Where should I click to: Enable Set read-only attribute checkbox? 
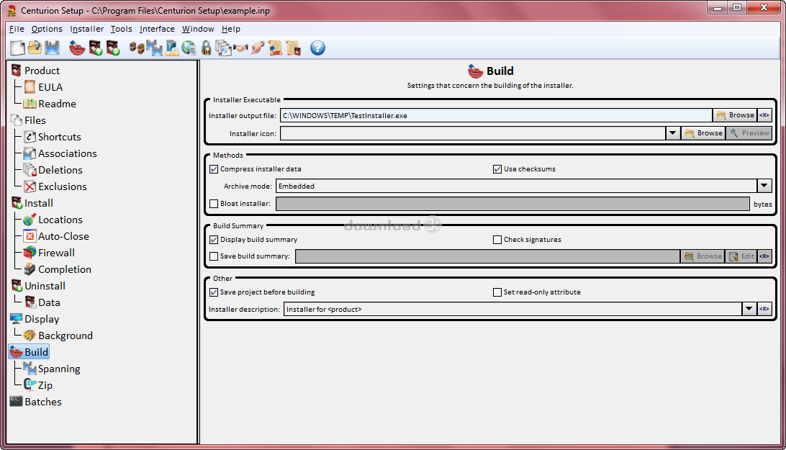497,292
